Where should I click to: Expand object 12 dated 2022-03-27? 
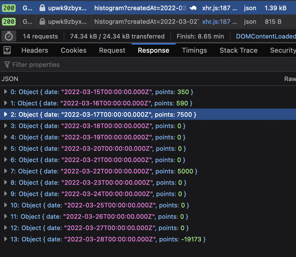tap(5, 228)
